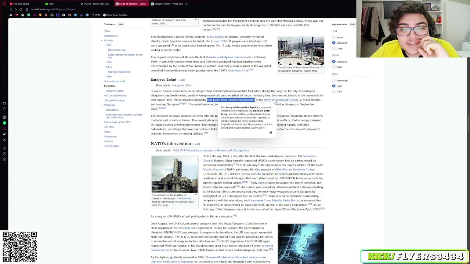Open the Panel Solar Portátil bookmark
This screenshot has height=264, width=470.
(x=115, y=15)
